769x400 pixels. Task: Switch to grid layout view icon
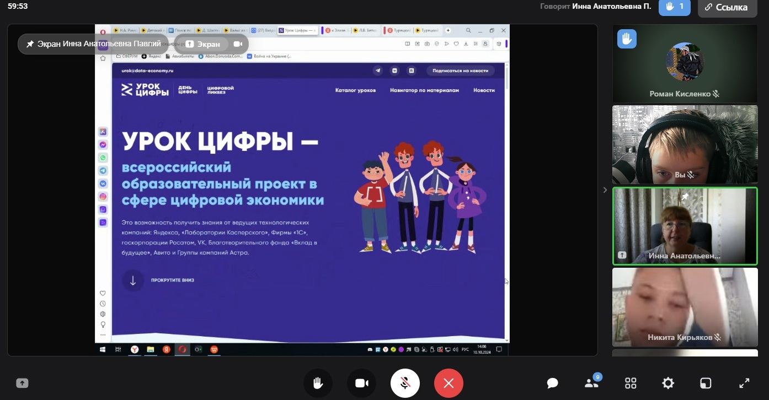pyautogui.click(x=631, y=383)
